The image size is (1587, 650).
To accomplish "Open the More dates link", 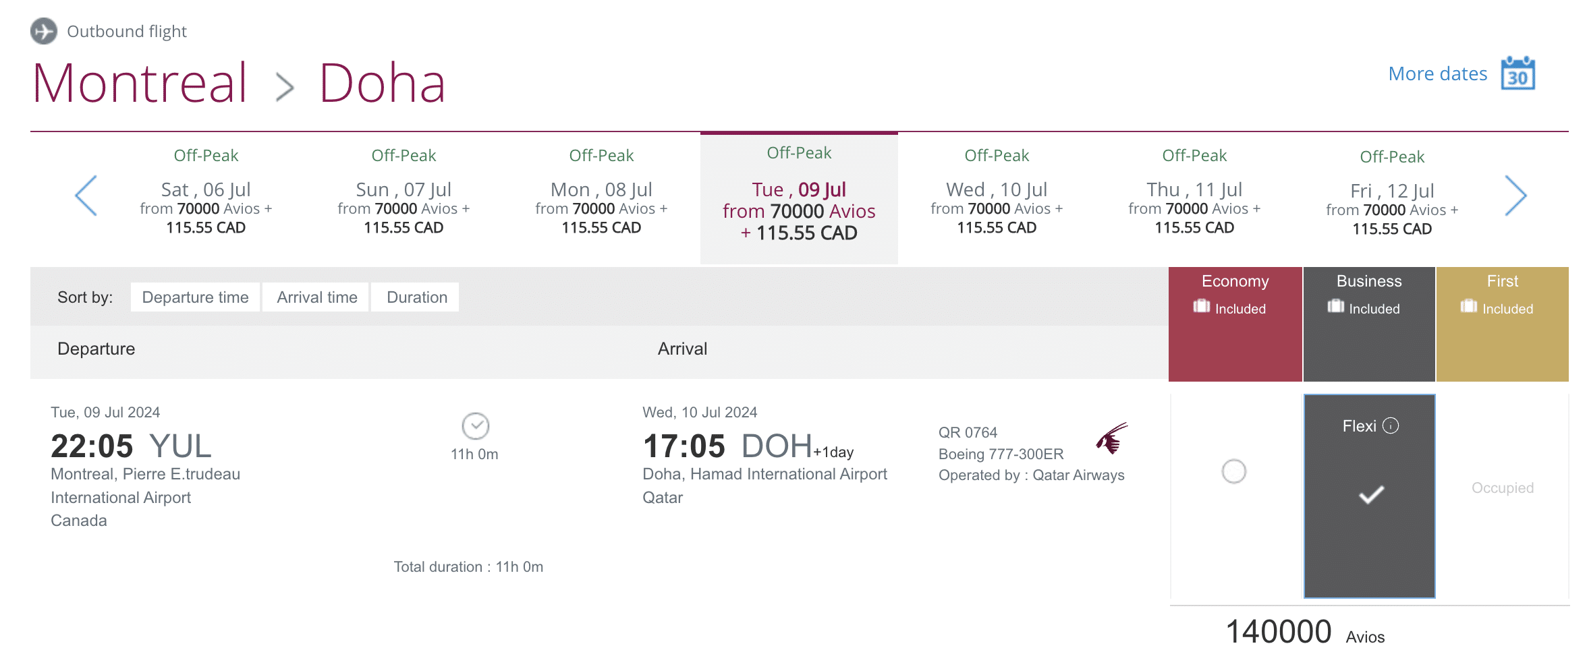I will click(1437, 73).
